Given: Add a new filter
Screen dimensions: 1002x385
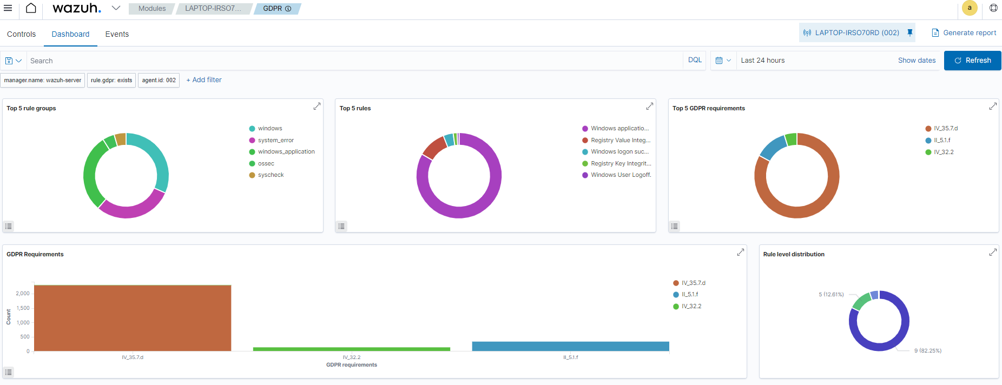Looking at the screenshot, I should 204,80.
